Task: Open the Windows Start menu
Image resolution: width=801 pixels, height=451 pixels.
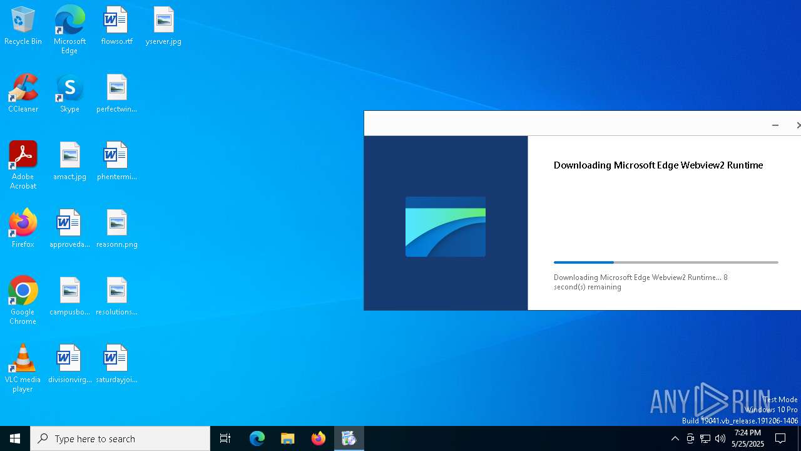Action: (15, 438)
